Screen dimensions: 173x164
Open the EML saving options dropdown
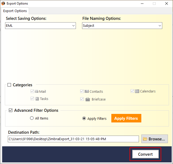(41, 26)
